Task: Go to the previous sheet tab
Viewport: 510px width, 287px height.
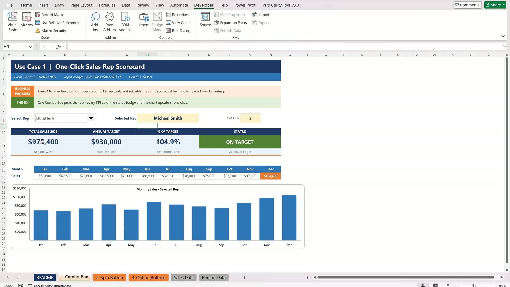Action: point(8,277)
